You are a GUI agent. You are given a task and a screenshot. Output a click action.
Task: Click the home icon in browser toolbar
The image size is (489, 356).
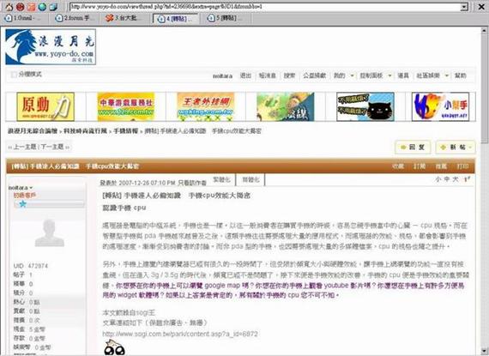[9, 6]
